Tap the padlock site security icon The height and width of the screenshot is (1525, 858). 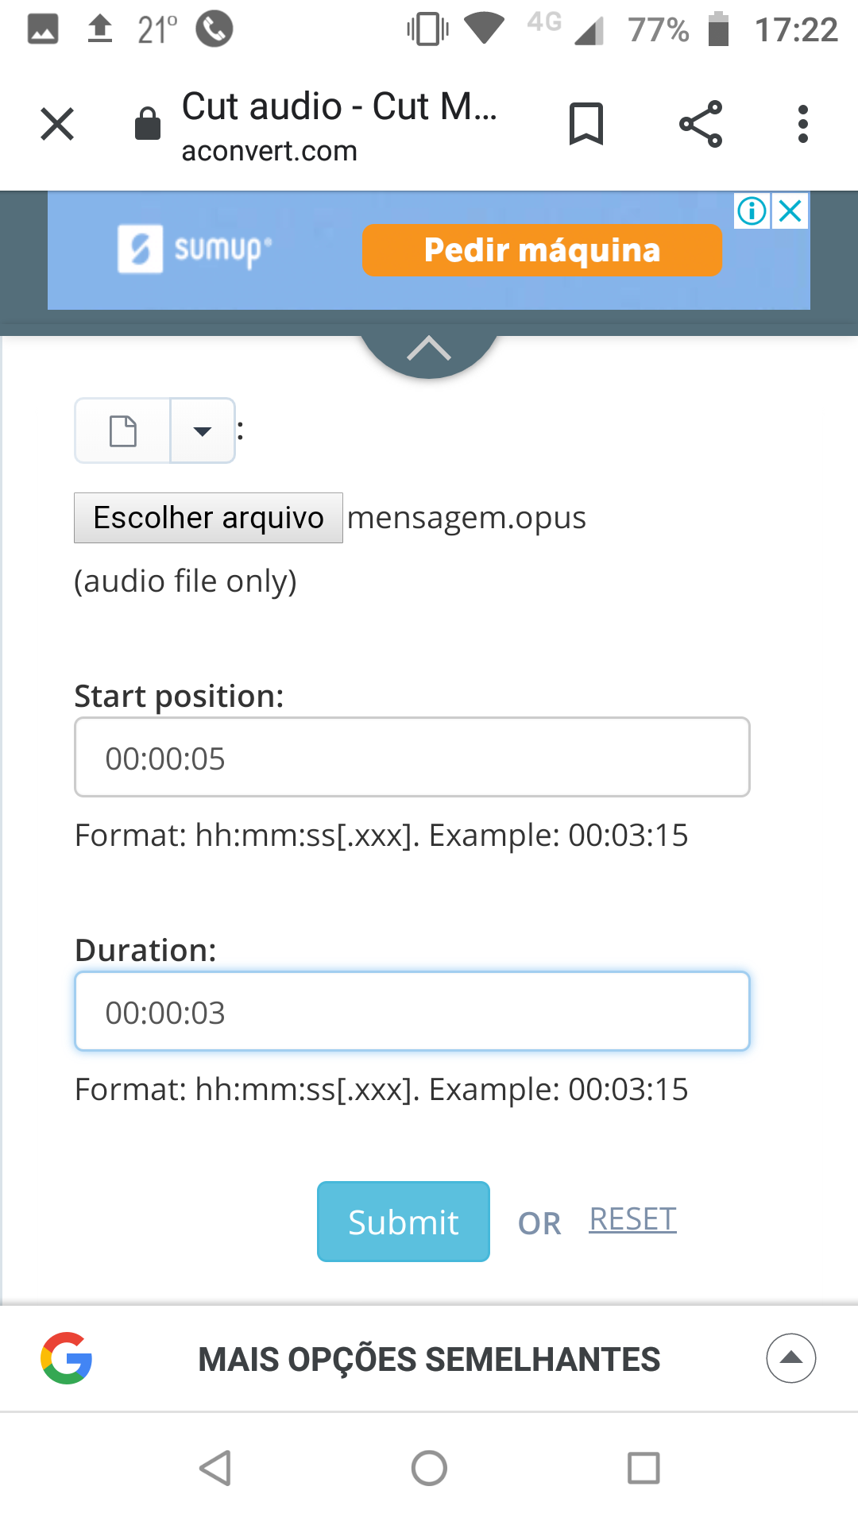[148, 123]
